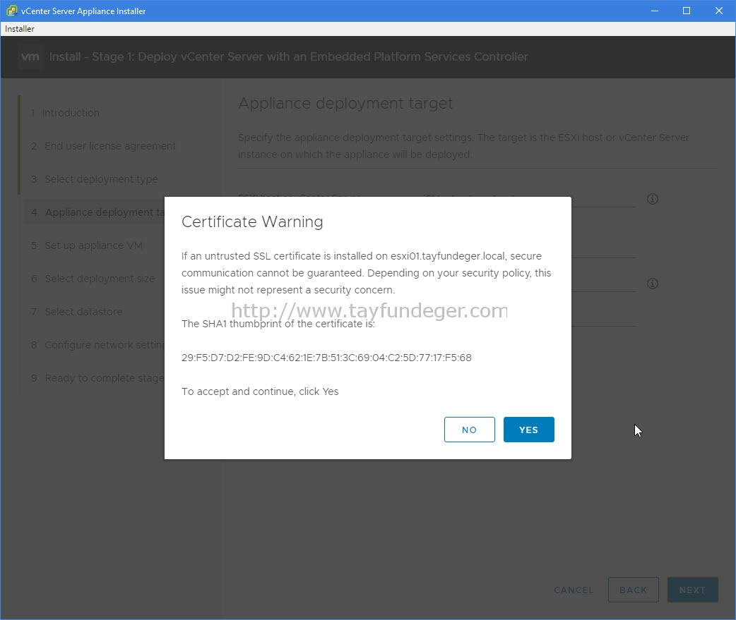Click the Install - Stage 1 header title

pos(288,56)
